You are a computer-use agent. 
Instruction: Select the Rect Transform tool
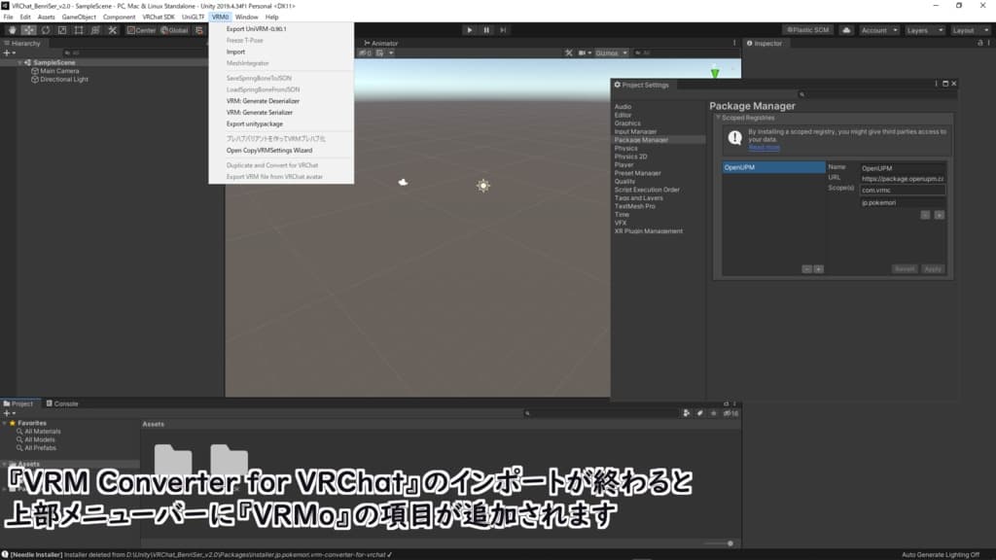click(x=80, y=29)
